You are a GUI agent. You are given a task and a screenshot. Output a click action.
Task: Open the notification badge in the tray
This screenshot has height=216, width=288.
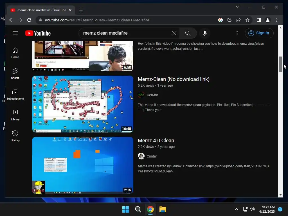pos(280,209)
